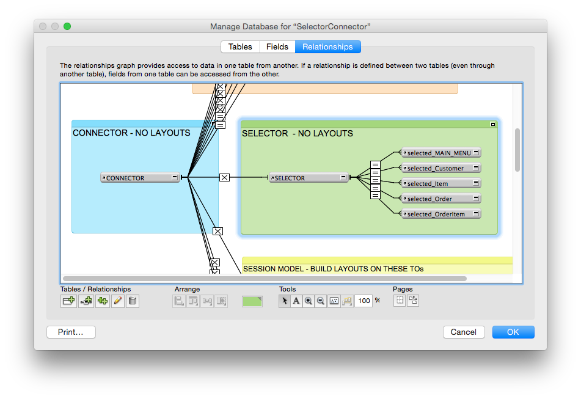Click the horizontal scrollbar of the graph

pos(265,279)
